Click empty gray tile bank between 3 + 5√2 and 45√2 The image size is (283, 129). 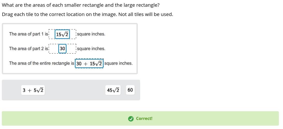point(75,90)
